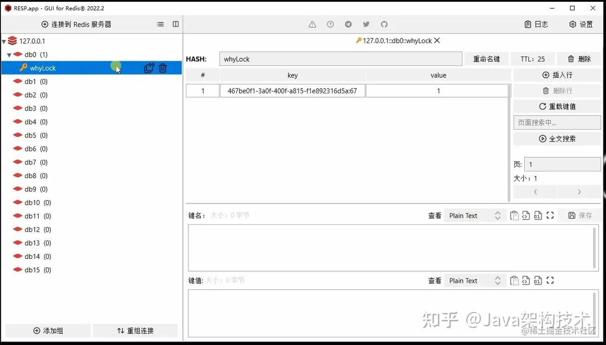The image size is (606, 345).
Task: Collapse the db0 database node
Action: [x=10, y=54]
